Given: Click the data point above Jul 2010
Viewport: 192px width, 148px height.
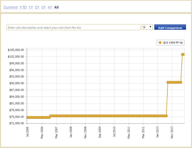Looking at the screenshot, I should click(114, 116).
